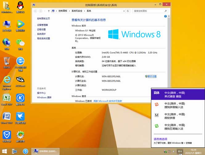Open Tencent PC Manager desktop icon
This screenshot has width=205, height=155.
pos(7,137)
